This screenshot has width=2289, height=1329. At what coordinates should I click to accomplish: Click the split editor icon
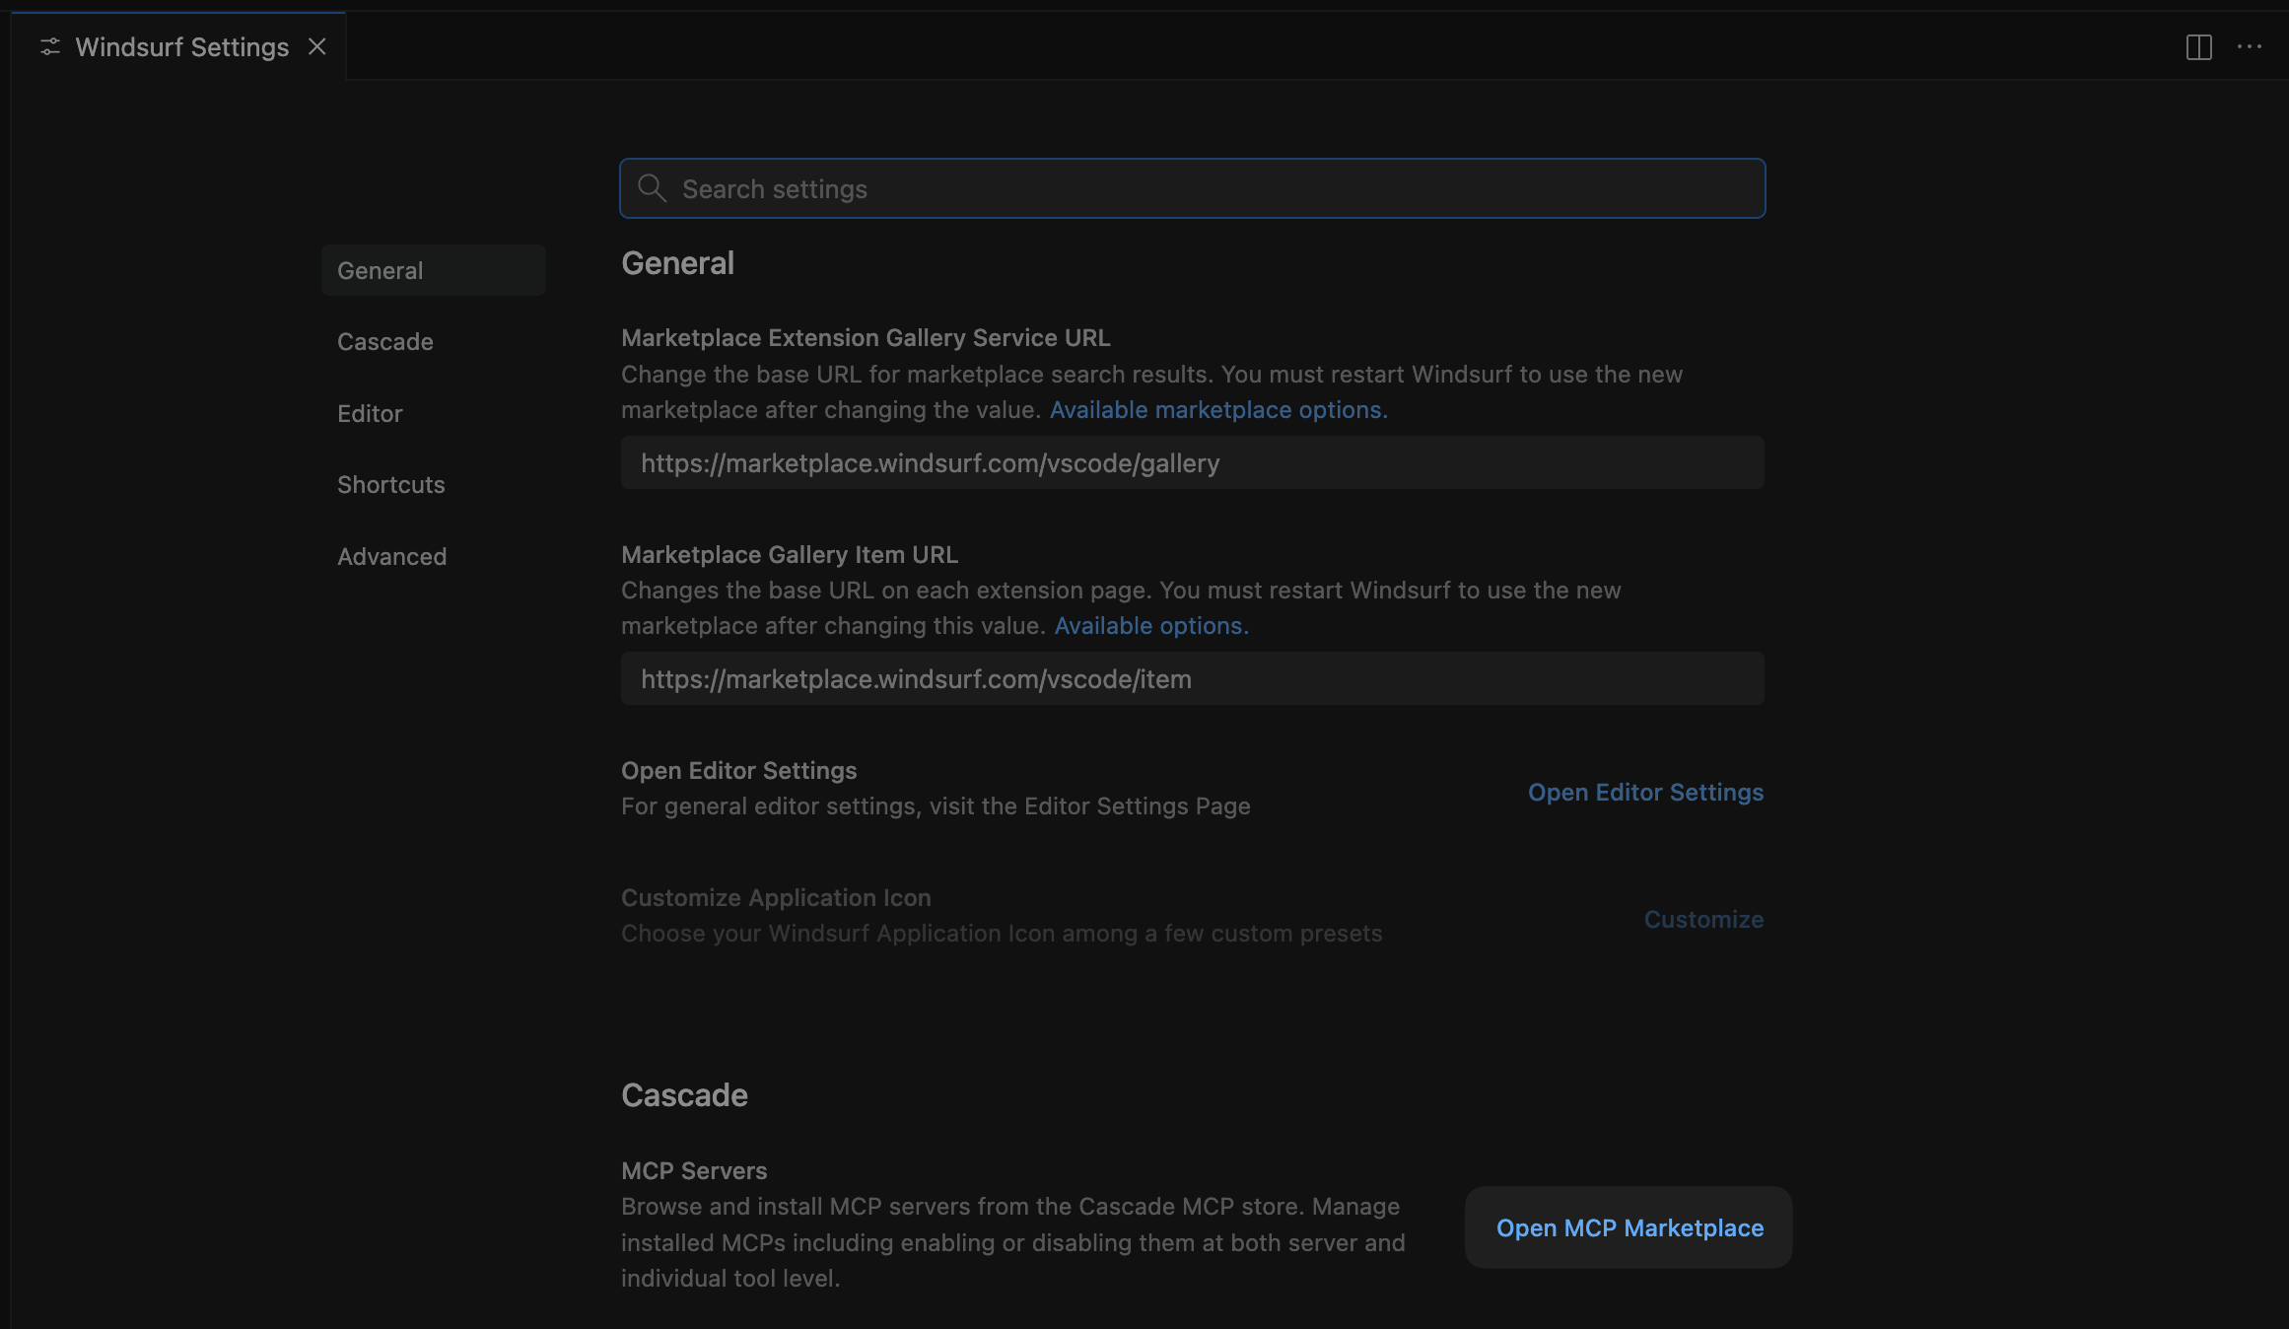tap(2198, 47)
